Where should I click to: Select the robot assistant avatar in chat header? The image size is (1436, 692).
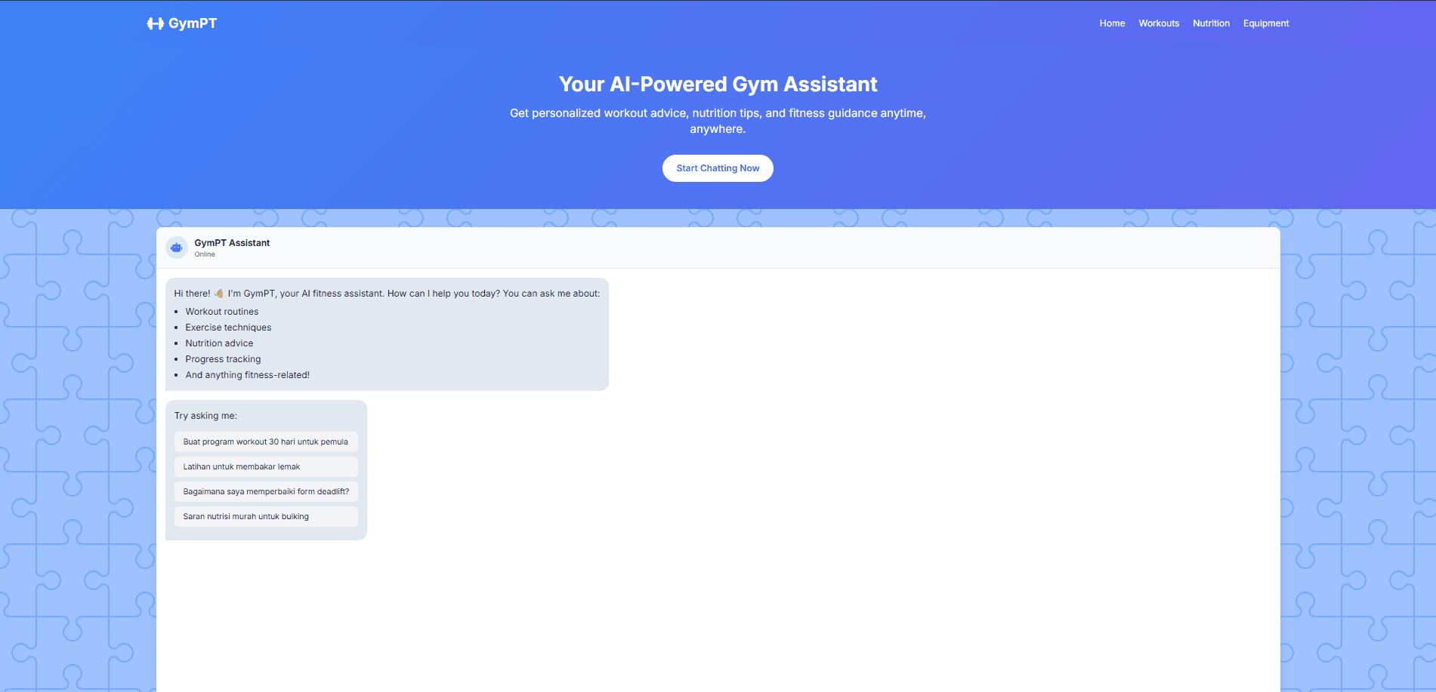click(x=177, y=247)
